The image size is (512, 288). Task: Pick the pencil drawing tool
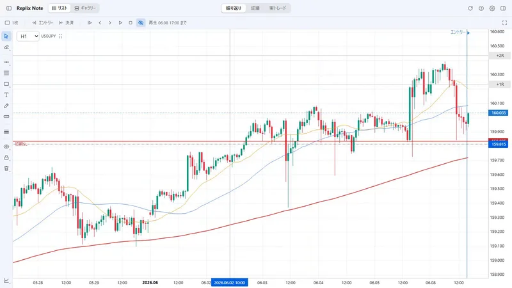point(6,106)
